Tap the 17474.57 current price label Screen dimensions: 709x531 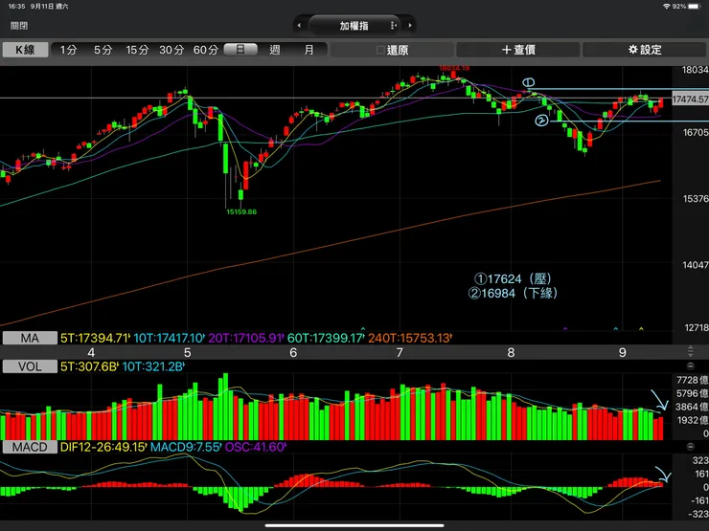coord(691,99)
